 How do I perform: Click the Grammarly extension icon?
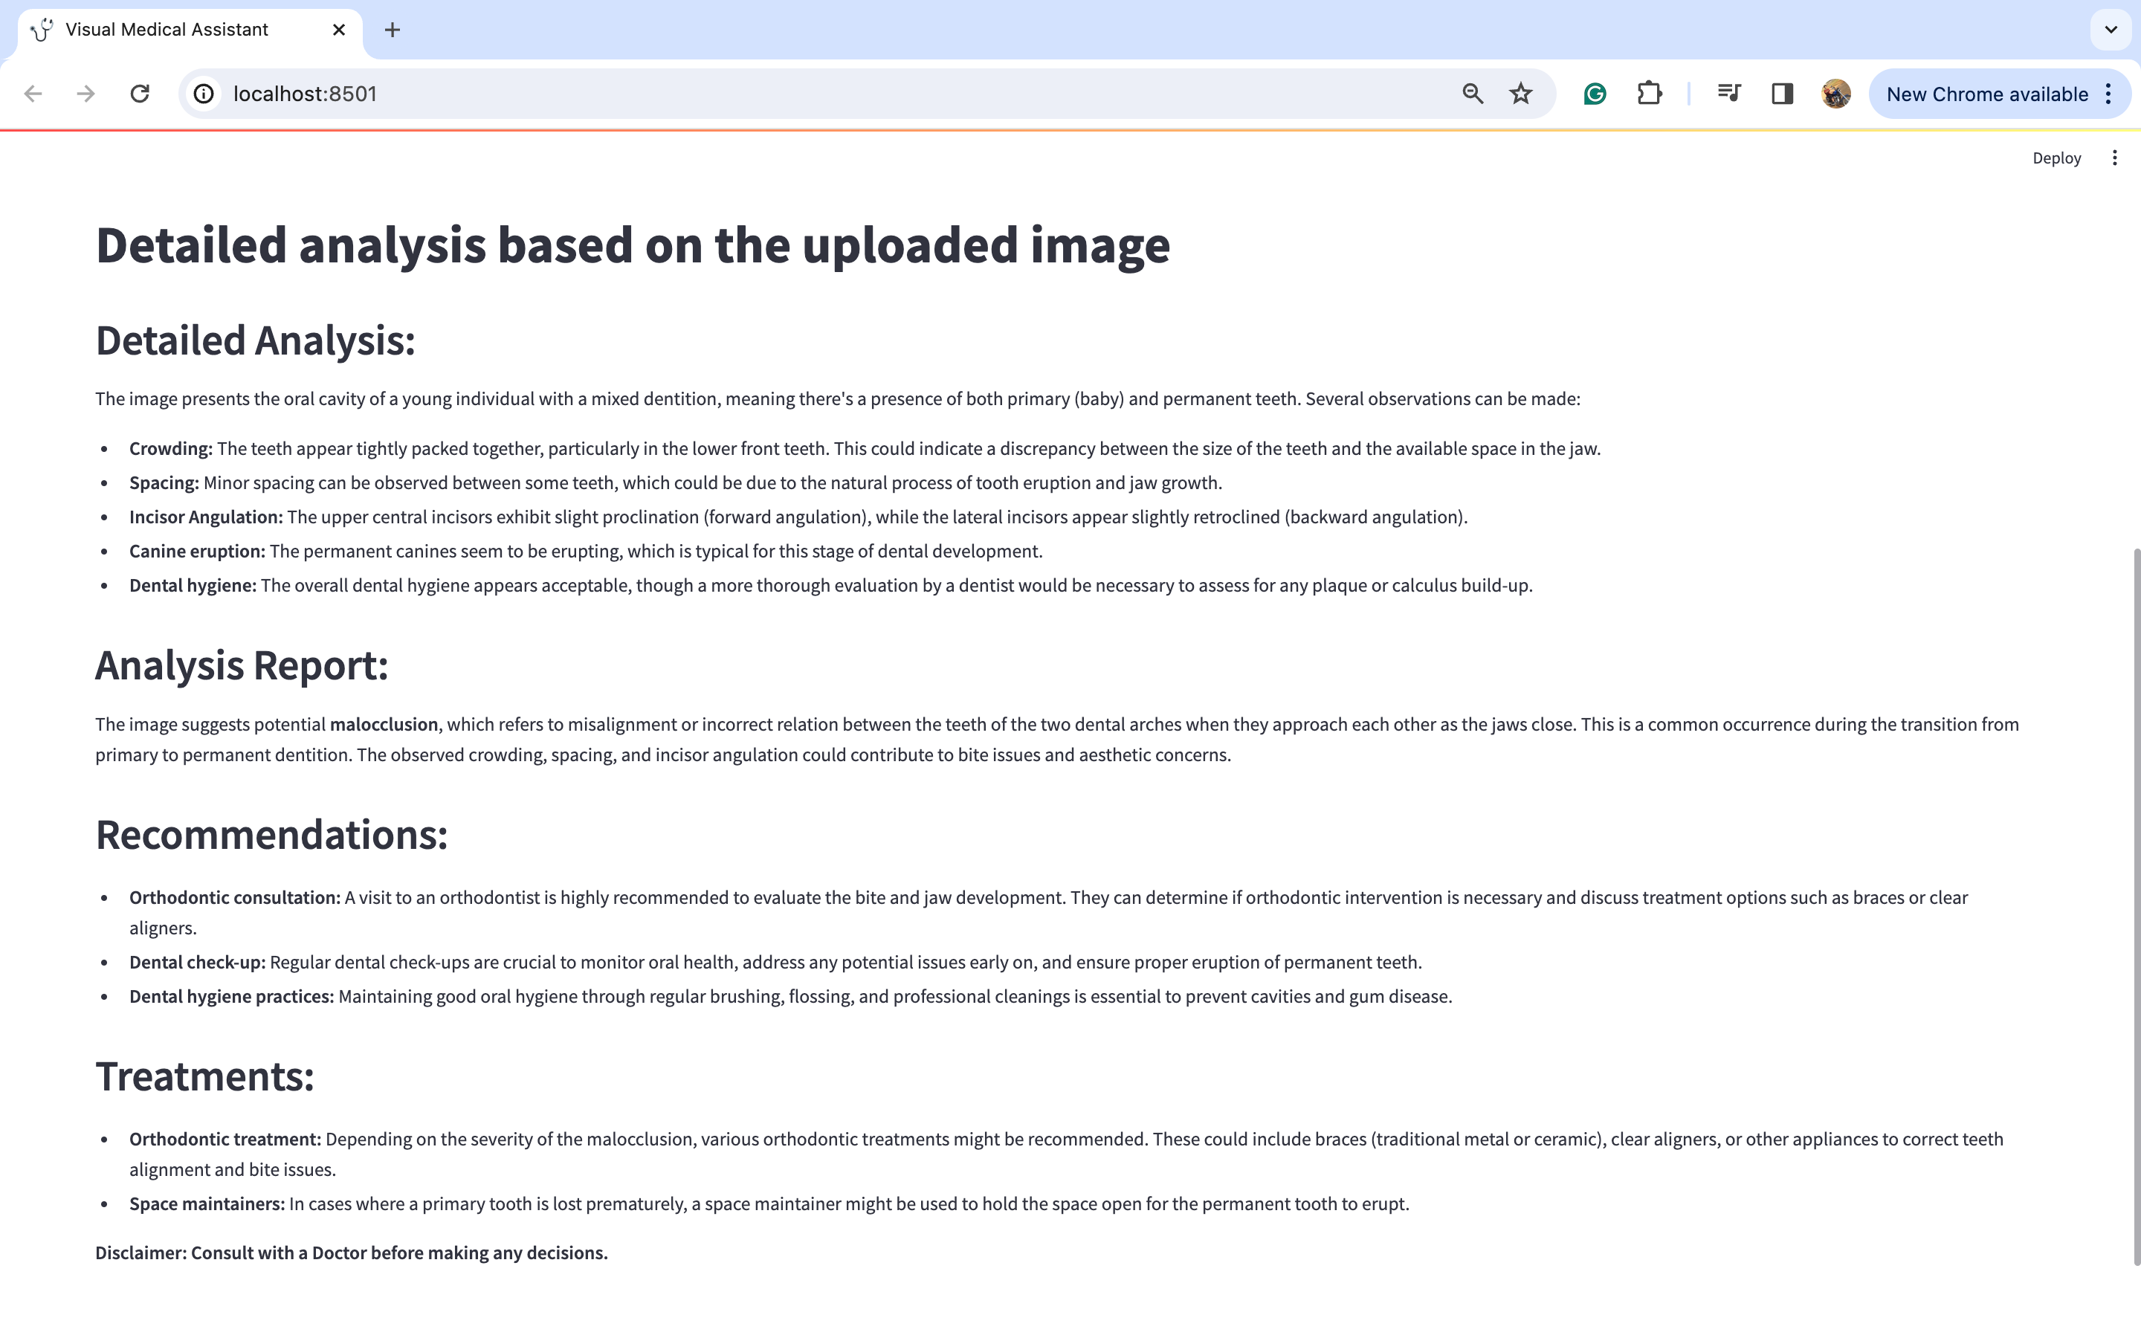(1595, 94)
